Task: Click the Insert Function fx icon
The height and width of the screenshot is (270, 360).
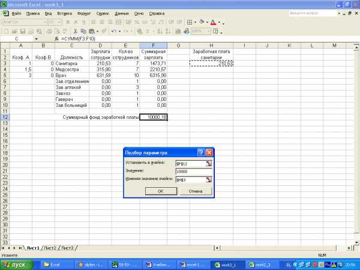Action: coord(55,38)
